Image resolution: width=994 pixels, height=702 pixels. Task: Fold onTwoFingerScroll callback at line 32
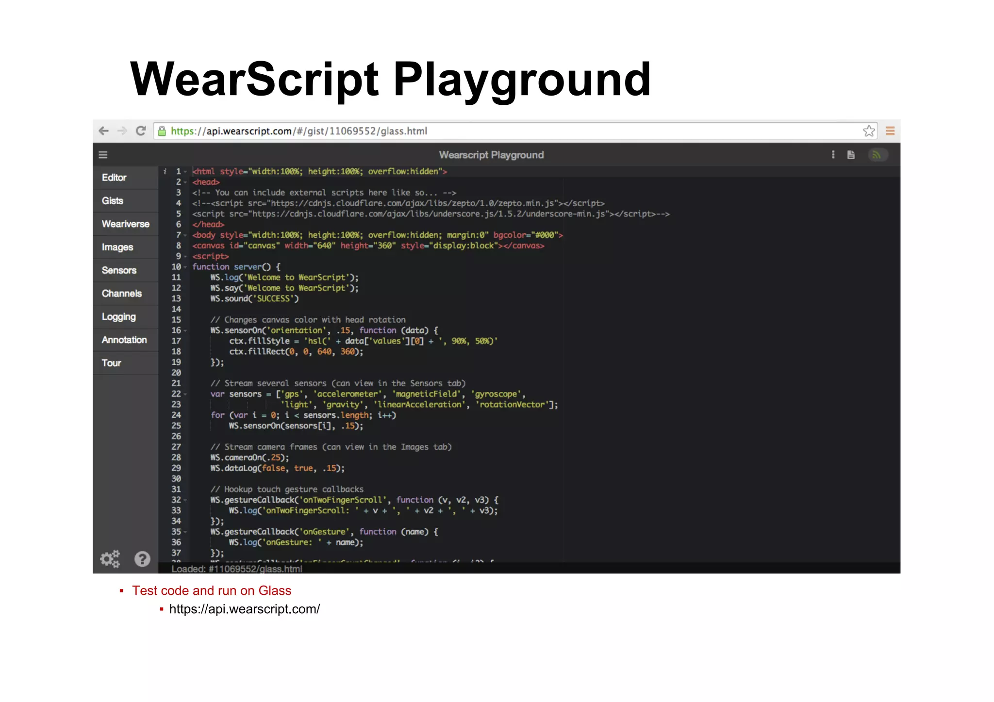pyautogui.click(x=185, y=500)
